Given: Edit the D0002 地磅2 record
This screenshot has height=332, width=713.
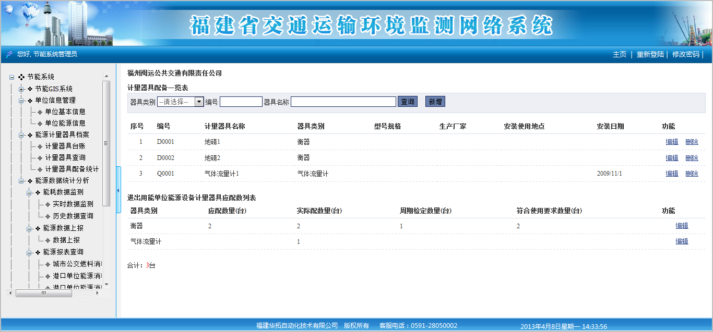Looking at the screenshot, I should pyautogui.click(x=672, y=158).
